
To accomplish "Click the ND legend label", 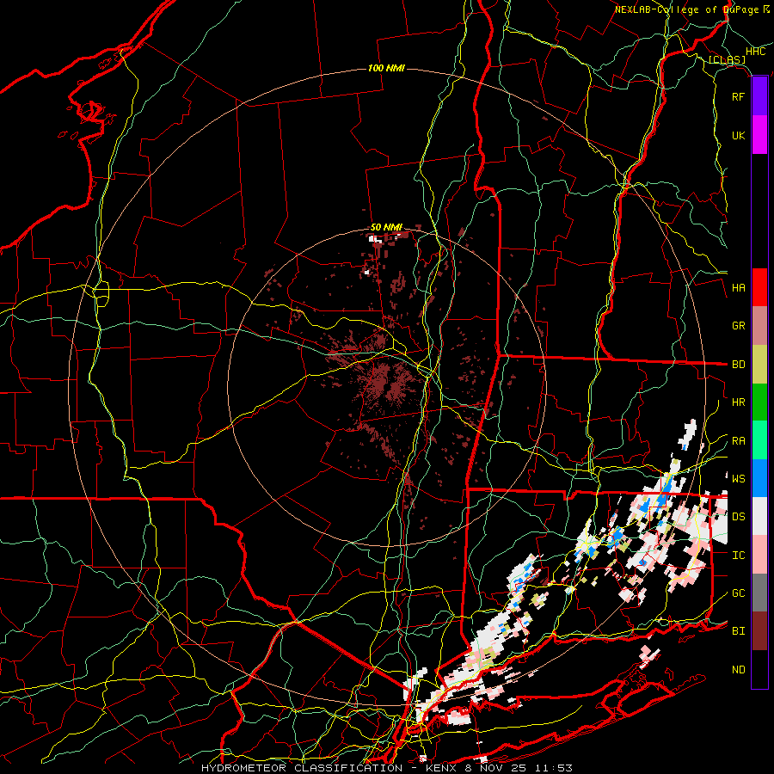I will tap(739, 670).
